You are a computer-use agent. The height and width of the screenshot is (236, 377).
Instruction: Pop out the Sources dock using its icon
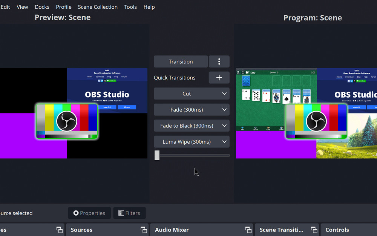(x=144, y=229)
